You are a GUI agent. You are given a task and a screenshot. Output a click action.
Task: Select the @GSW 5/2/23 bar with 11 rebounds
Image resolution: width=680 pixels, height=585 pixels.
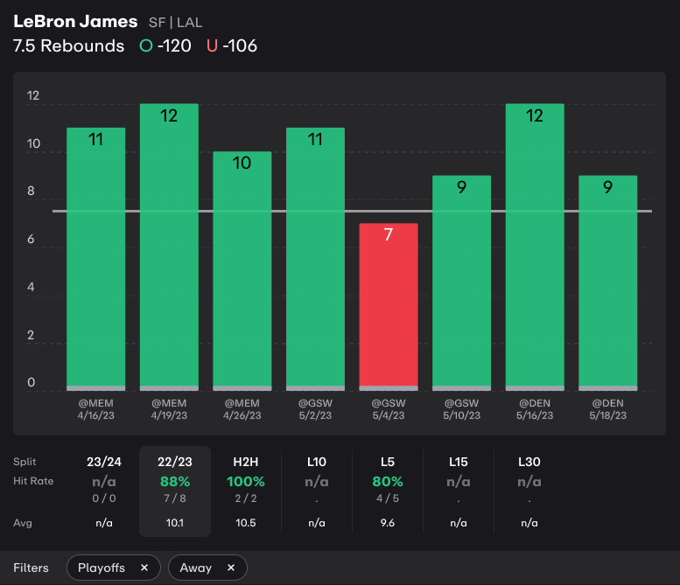pos(315,259)
